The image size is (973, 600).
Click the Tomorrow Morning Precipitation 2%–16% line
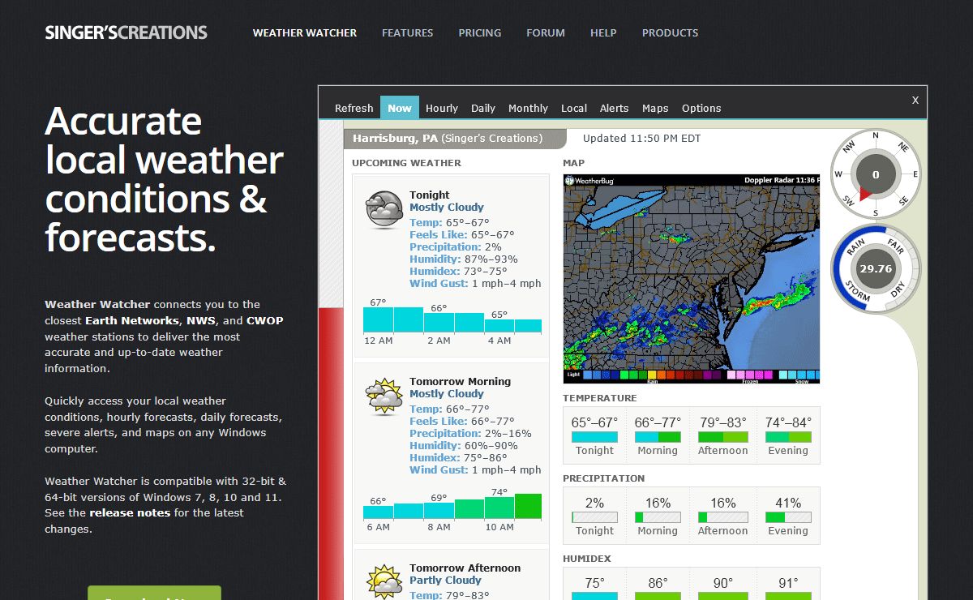click(x=471, y=434)
